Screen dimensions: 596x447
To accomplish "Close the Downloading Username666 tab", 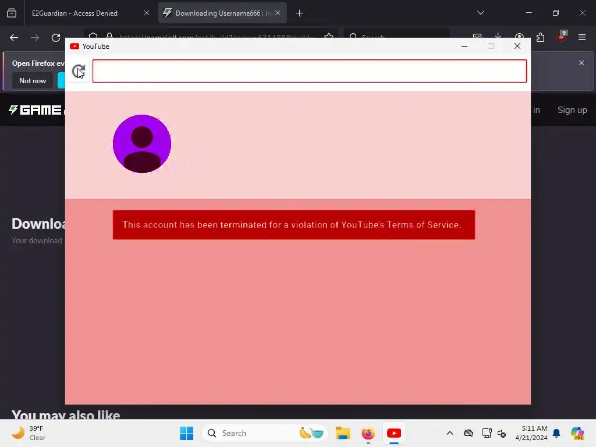I will (278, 13).
